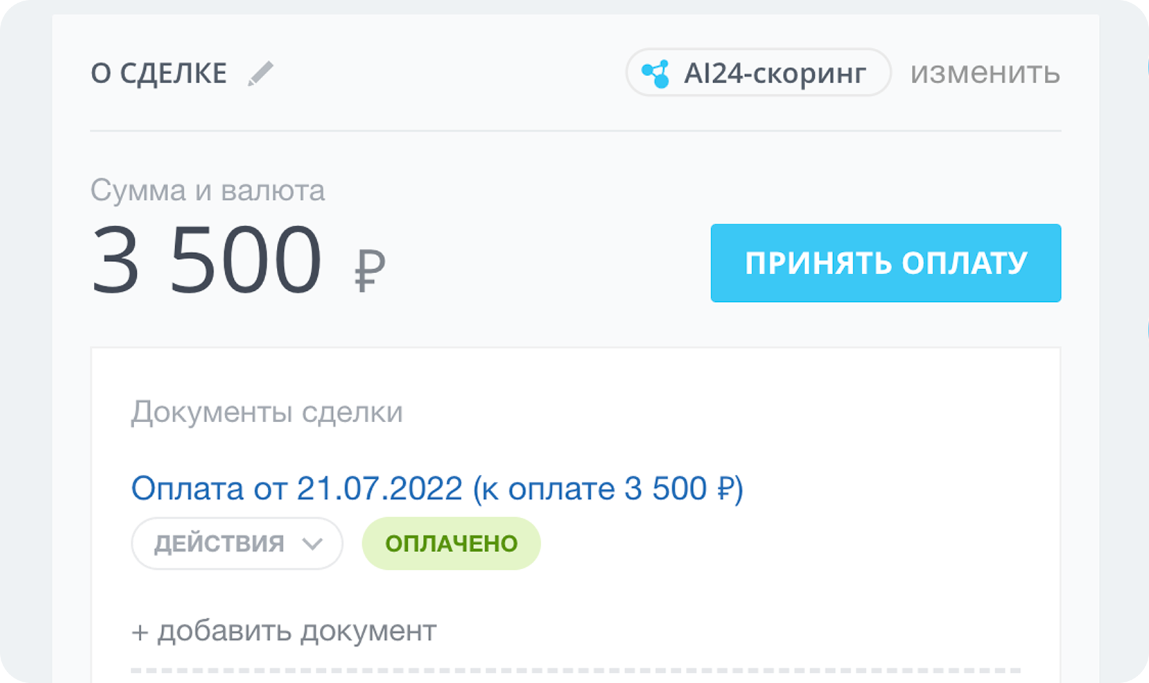Click the chevron arrow inside ДЕЙСТВИЯ
Screen dimensions: 1149x683
(313, 544)
